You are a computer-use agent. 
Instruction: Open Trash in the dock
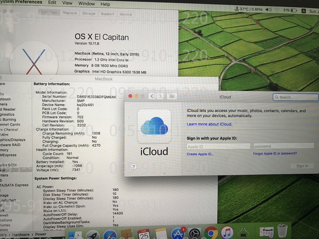click(x=282, y=230)
